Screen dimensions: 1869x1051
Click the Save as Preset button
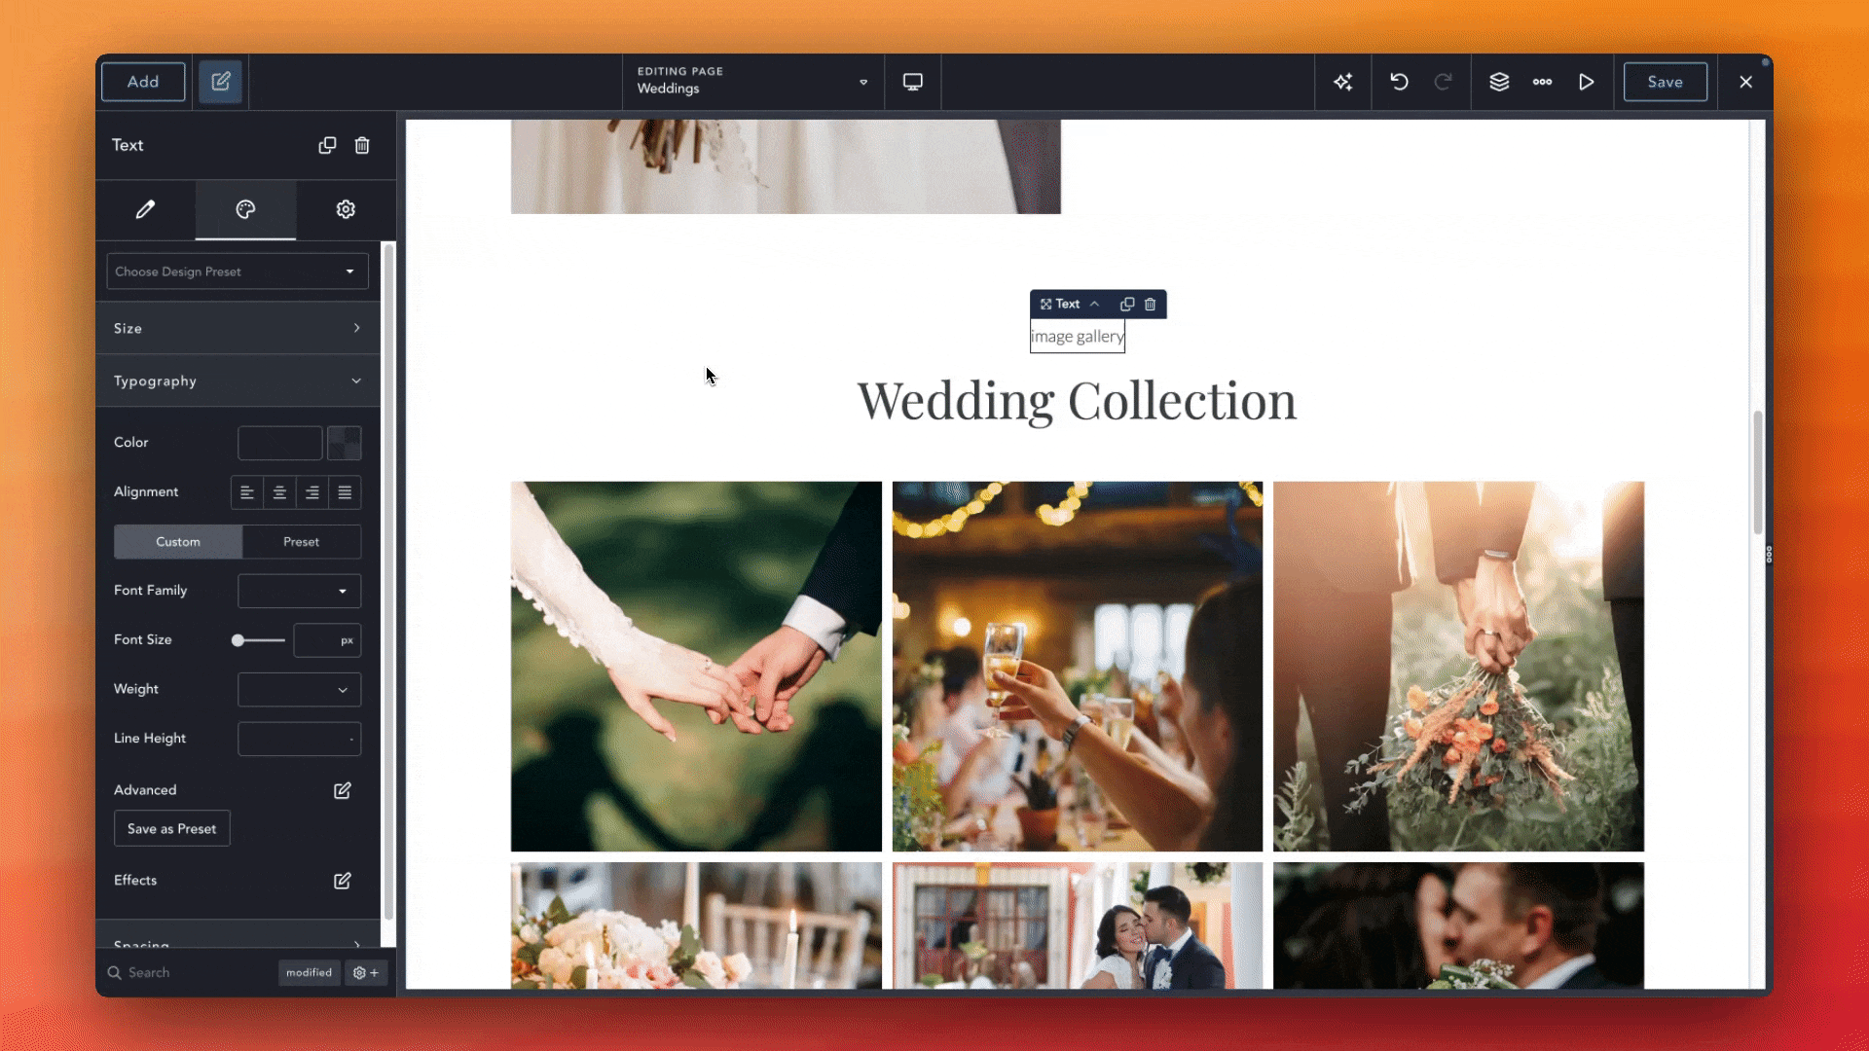tap(171, 829)
